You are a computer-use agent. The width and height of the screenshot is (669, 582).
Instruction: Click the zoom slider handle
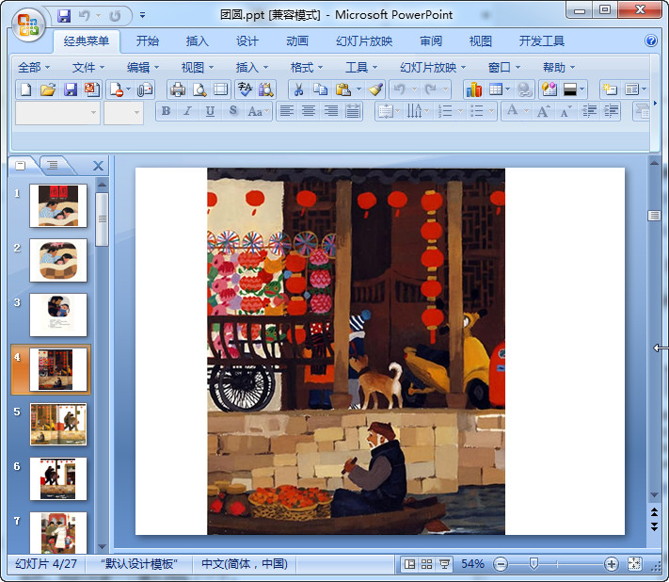coord(534,564)
